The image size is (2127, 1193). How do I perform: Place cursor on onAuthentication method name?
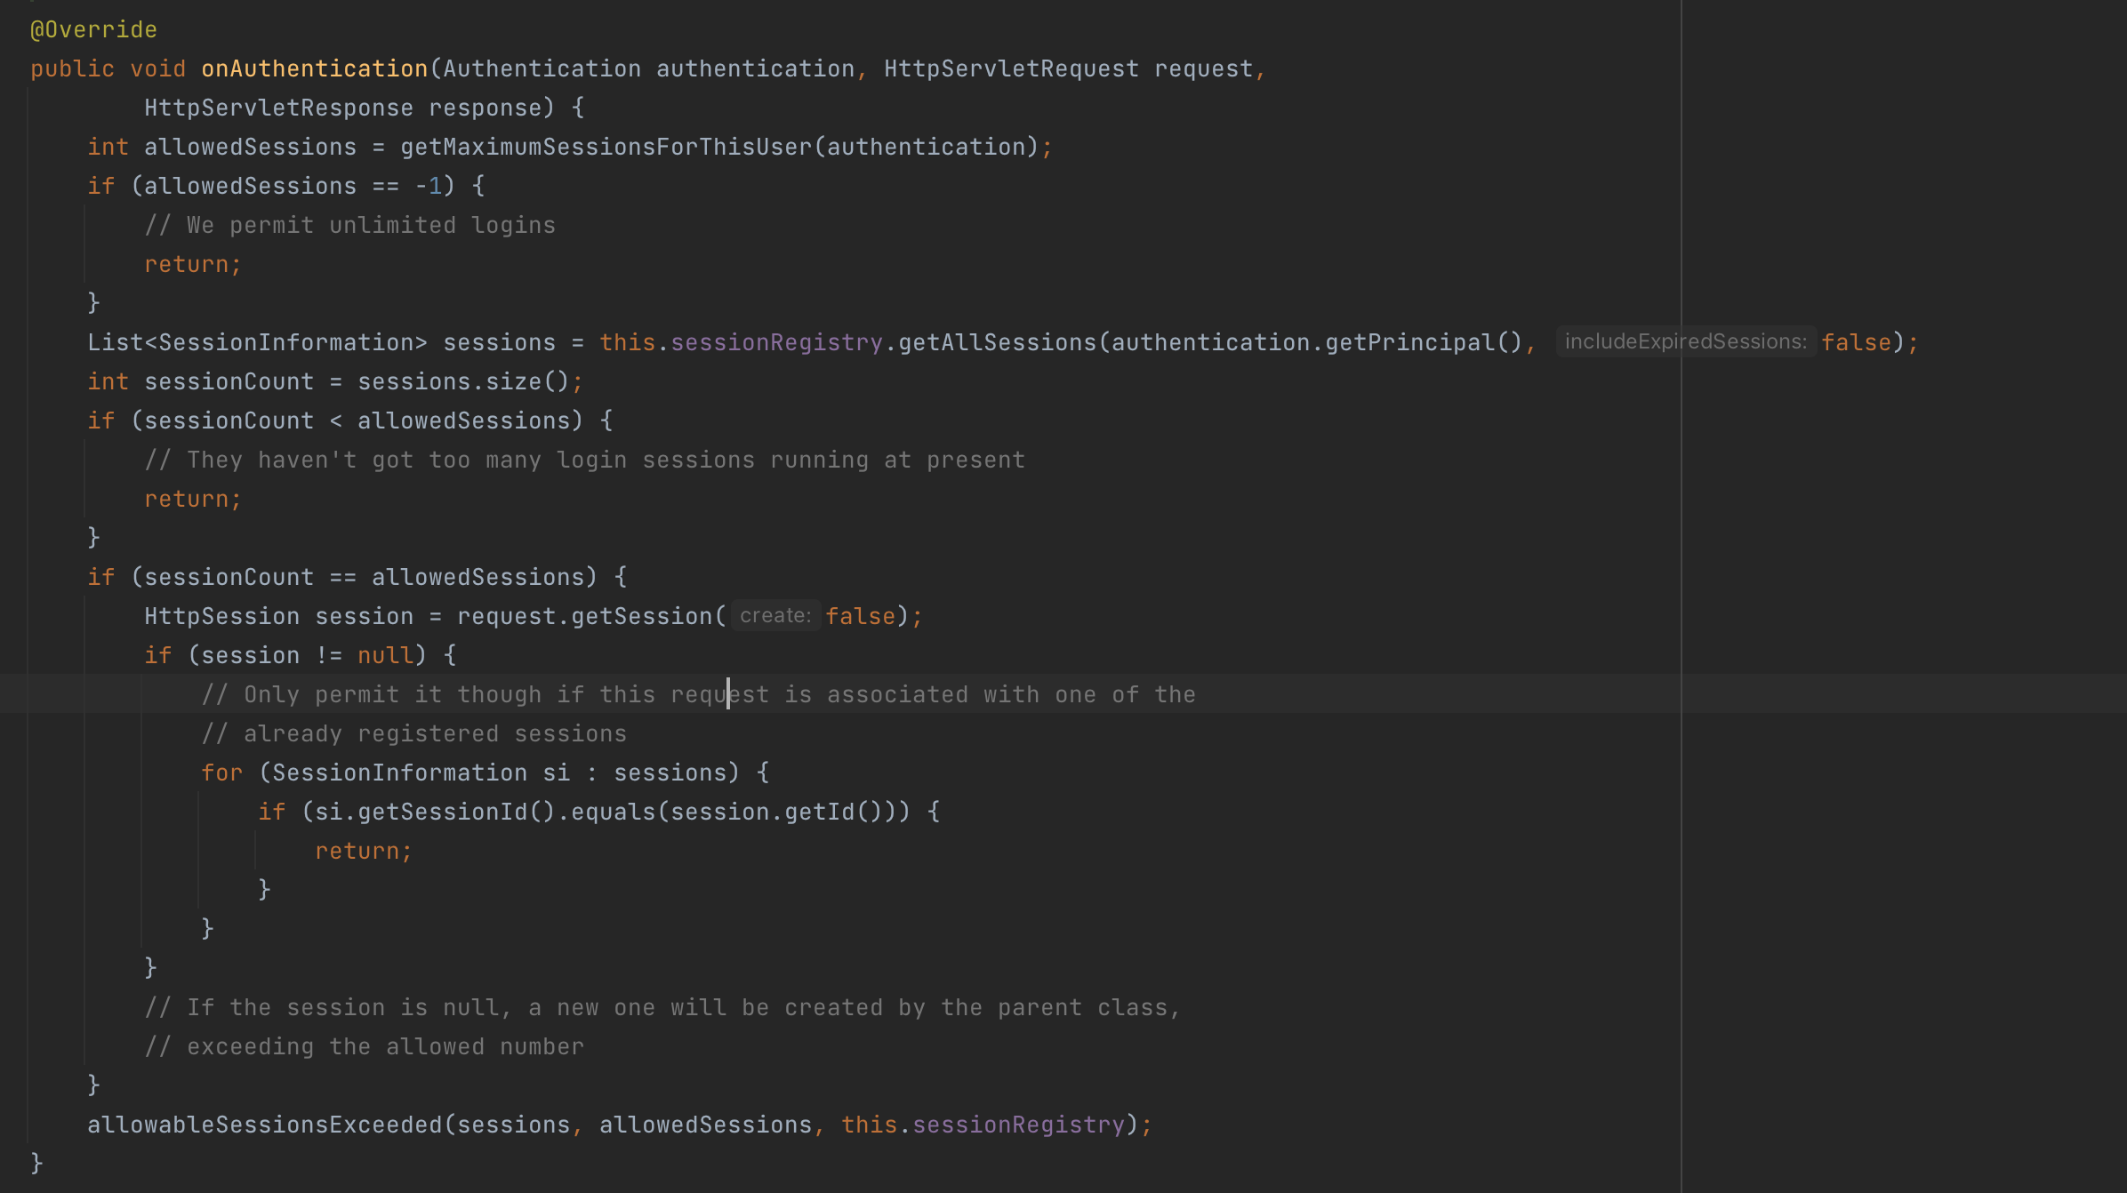pos(314,68)
